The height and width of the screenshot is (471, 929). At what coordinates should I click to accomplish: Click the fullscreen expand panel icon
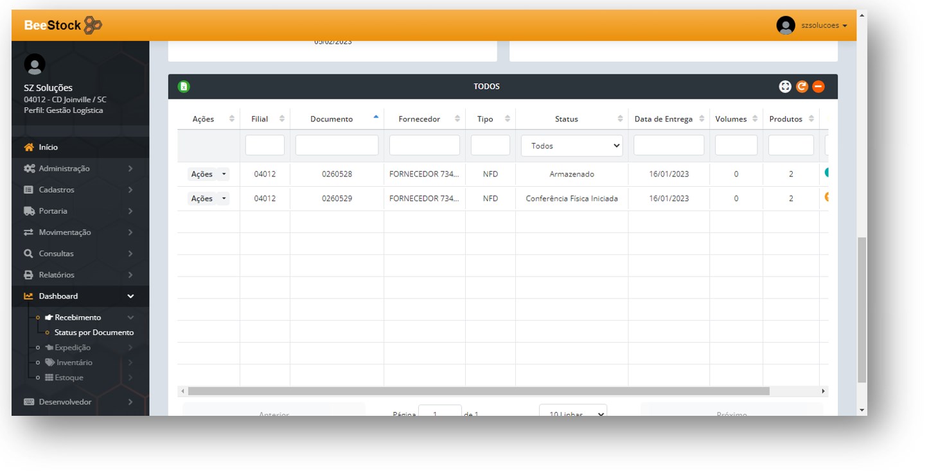click(784, 87)
